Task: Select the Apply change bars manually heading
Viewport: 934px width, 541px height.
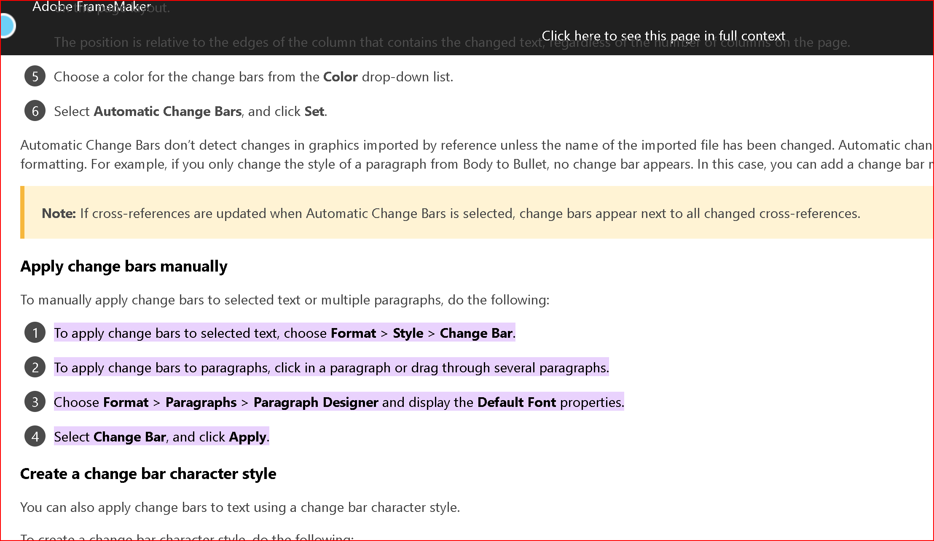Action: 124,266
